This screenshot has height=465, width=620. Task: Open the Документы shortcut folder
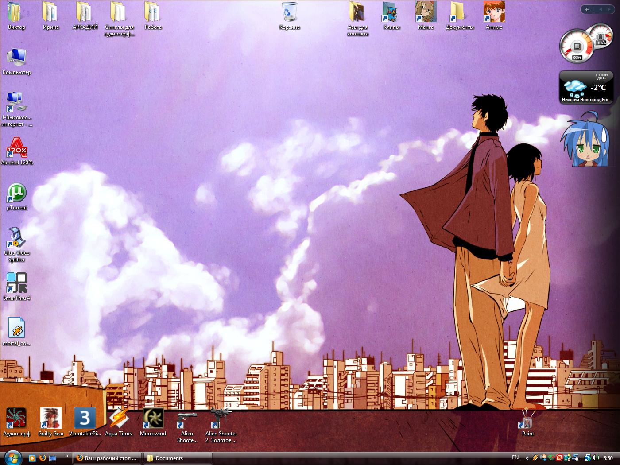(x=460, y=15)
